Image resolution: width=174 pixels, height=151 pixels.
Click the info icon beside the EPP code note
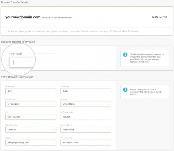pyautogui.click(x=125, y=55)
